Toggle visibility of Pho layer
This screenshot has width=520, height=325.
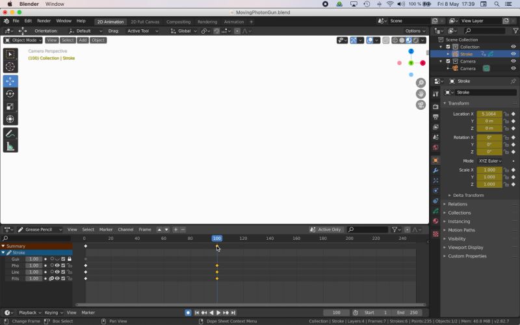tap(57, 266)
